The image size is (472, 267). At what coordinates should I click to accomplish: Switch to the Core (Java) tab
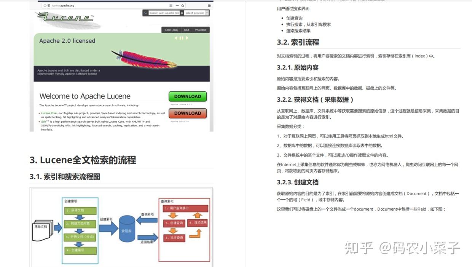tap(172, 30)
